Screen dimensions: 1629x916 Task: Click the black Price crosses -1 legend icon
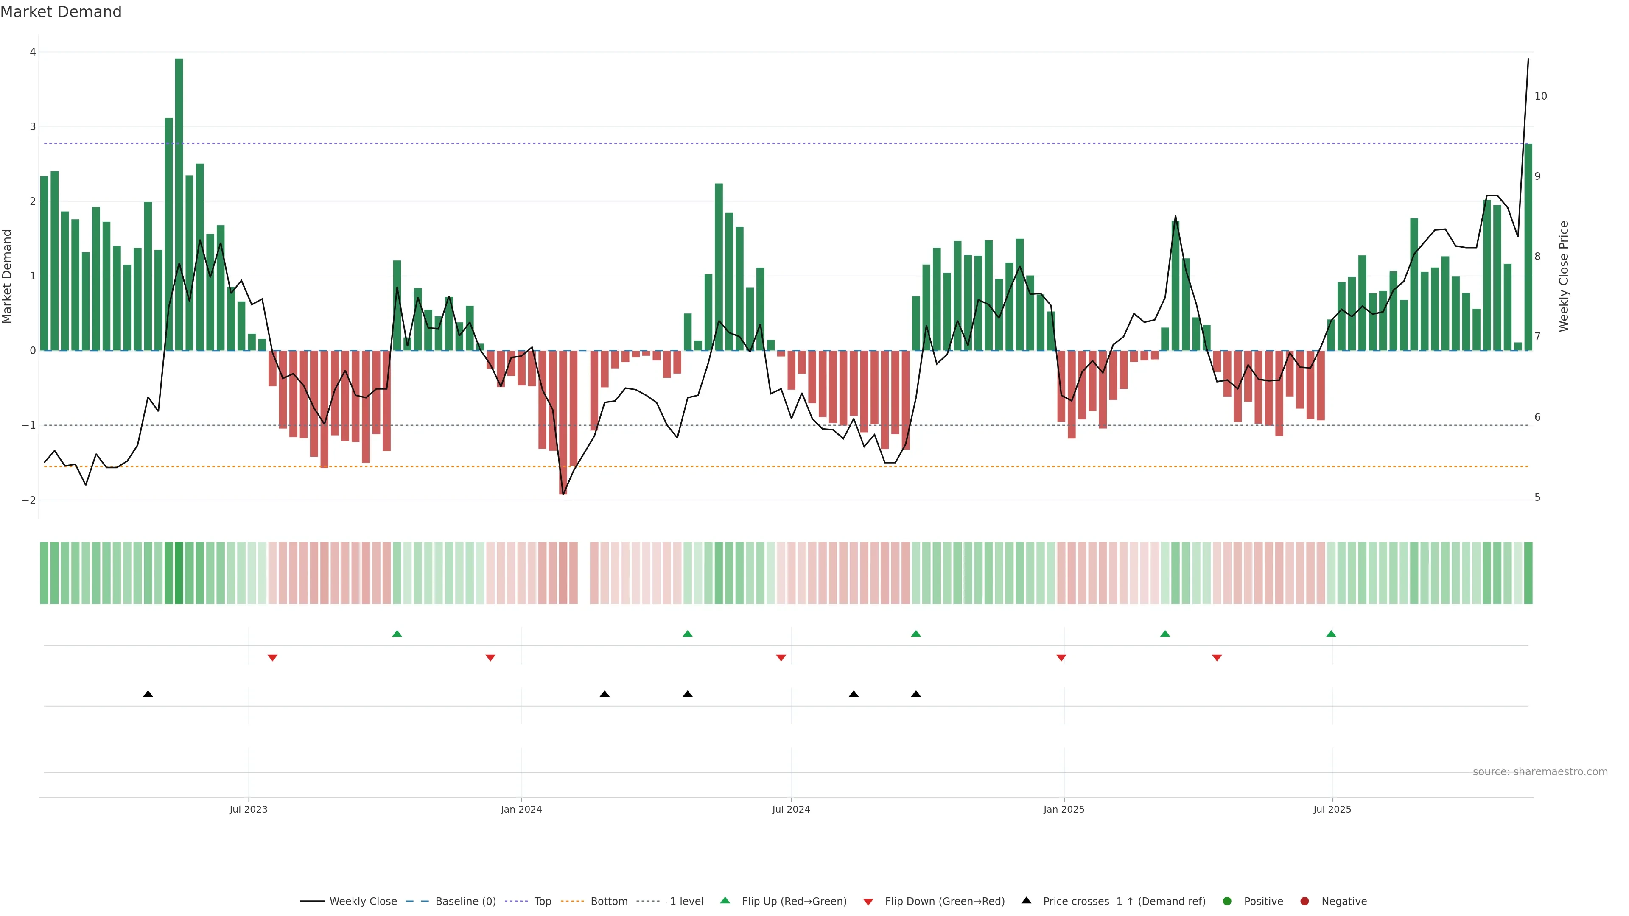[x=1026, y=901]
